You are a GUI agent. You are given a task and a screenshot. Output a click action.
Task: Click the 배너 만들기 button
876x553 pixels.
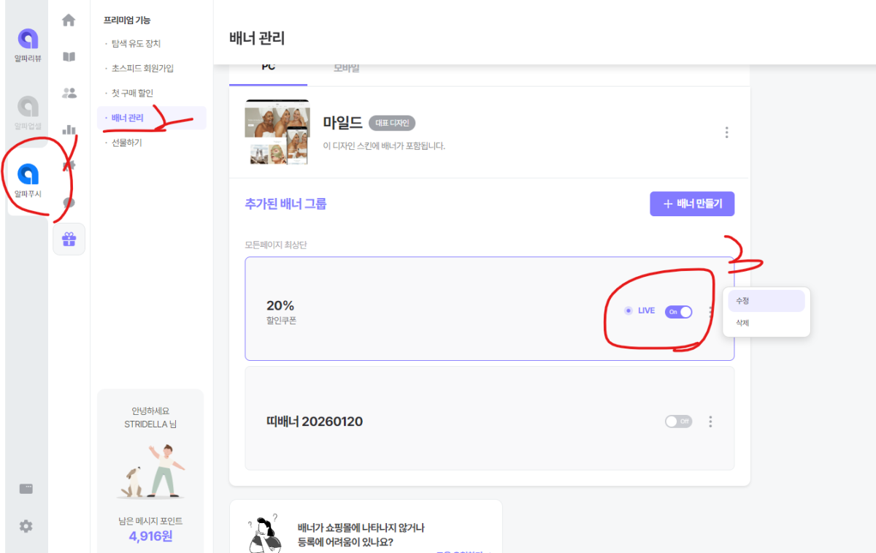tap(692, 204)
